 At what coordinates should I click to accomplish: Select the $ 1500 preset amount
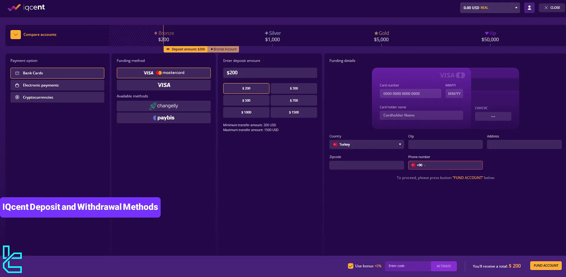(x=294, y=112)
